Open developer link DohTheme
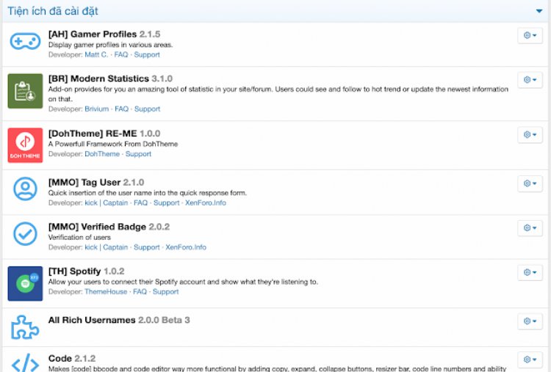 click(x=102, y=154)
